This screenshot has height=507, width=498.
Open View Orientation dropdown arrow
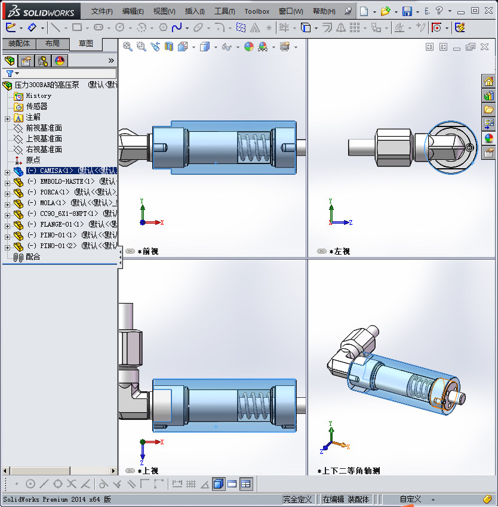click(193, 47)
